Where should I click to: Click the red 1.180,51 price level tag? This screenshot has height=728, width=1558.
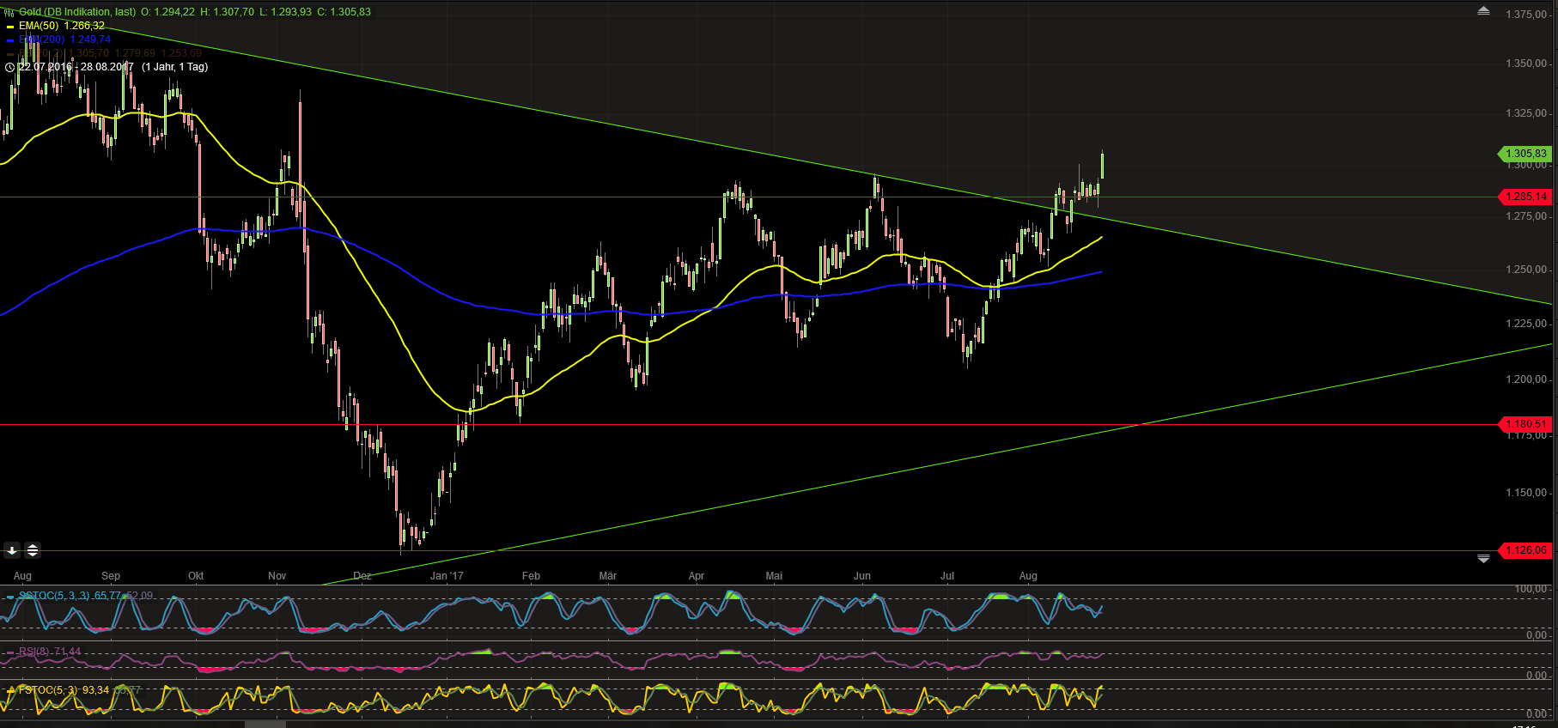pyautogui.click(x=1525, y=424)
